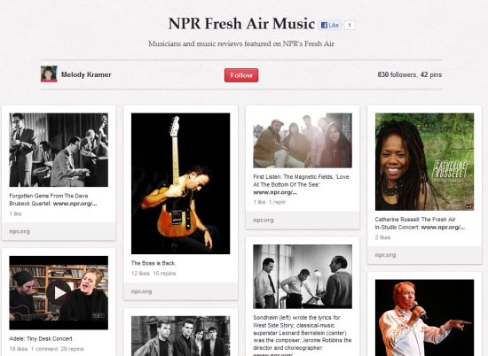
Task: Open the Catherine Russell album cover pin
Action: pos(424,161)
